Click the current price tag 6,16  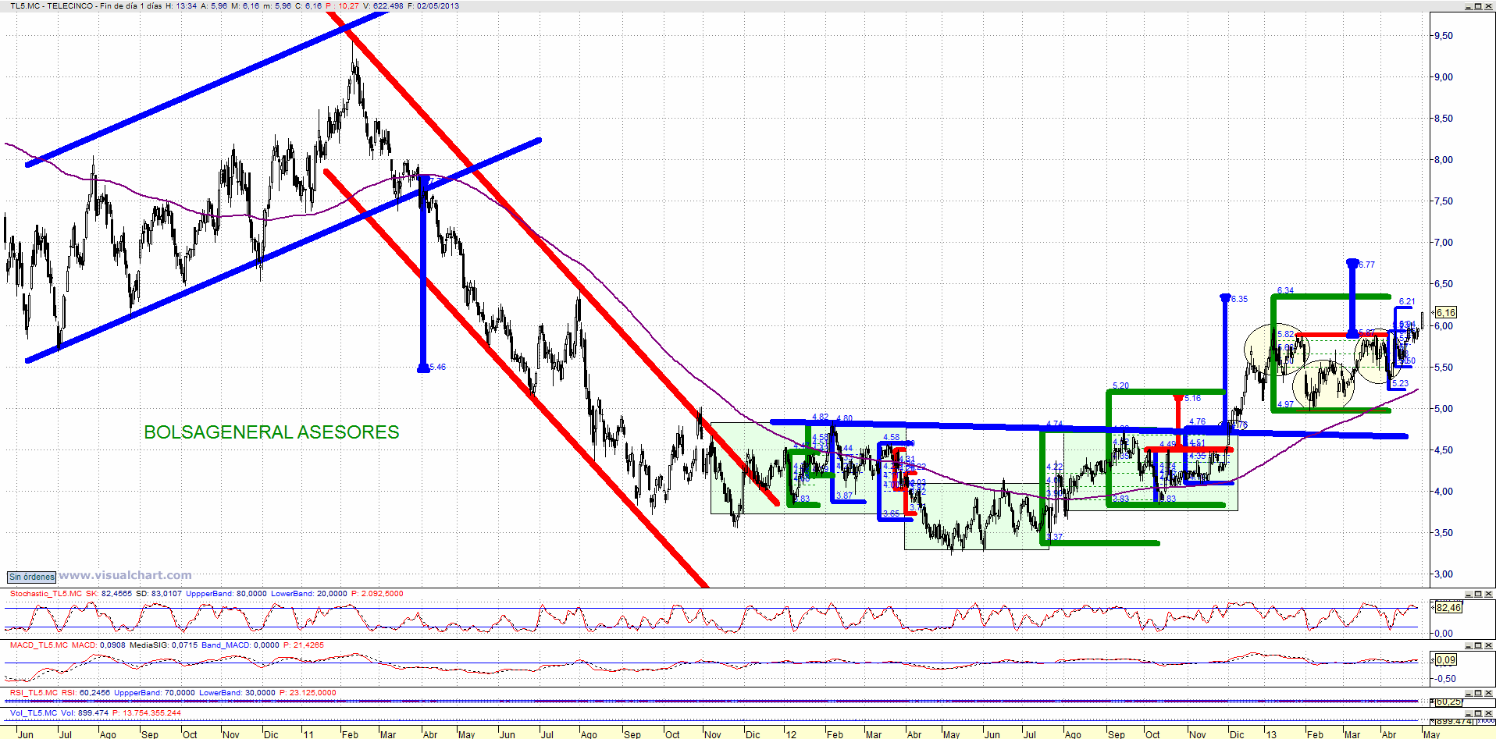[x=1445, y=312]
